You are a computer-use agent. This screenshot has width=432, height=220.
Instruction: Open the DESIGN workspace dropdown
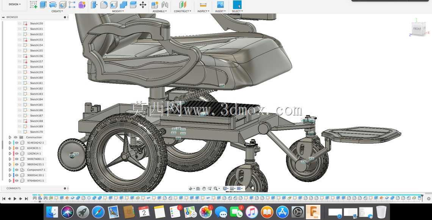pyautogui.click(x=15, y=5)
